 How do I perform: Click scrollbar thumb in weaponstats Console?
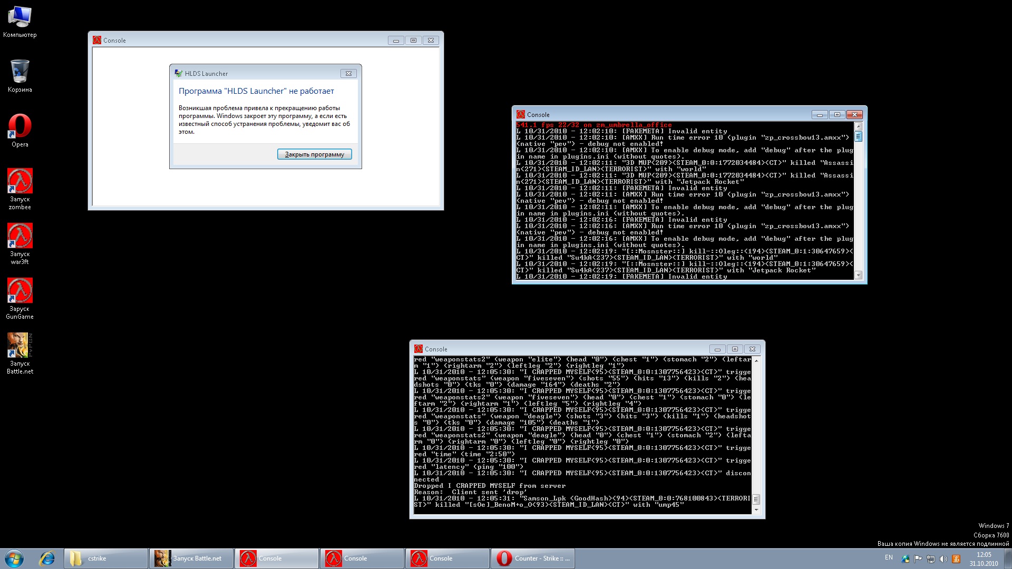[x=756, y=499]
